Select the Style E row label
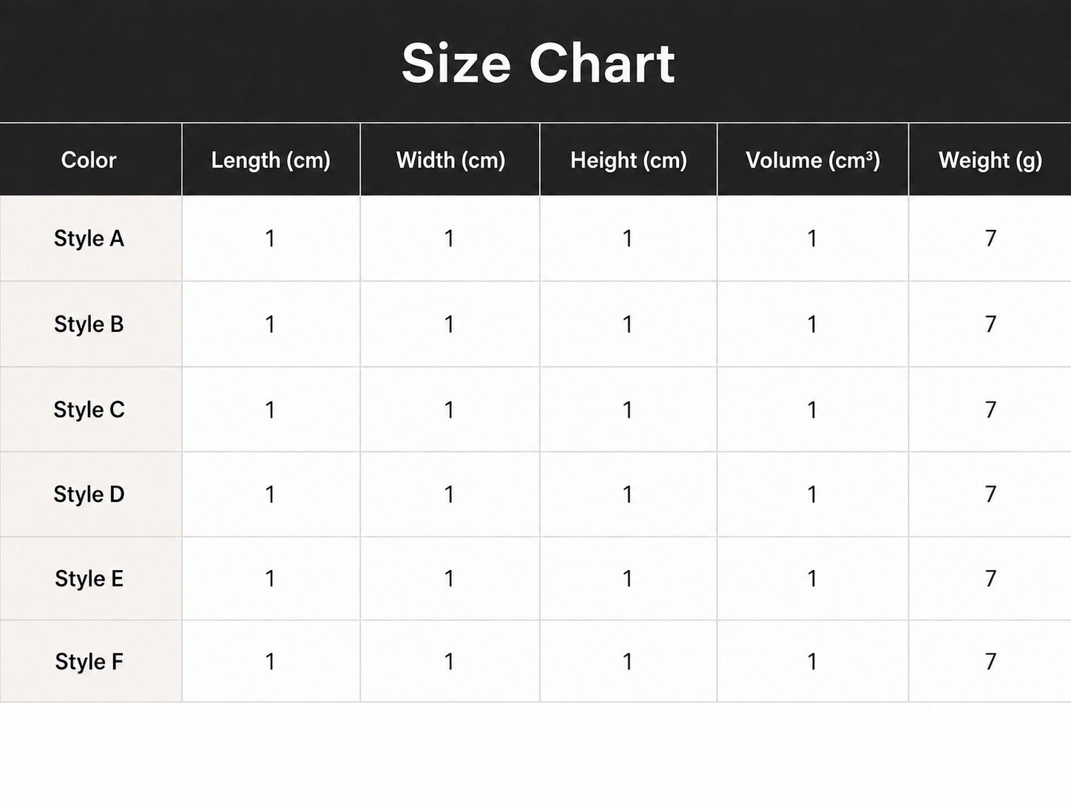This screenshot has width=1071, height=803. (x=89, y=579)
